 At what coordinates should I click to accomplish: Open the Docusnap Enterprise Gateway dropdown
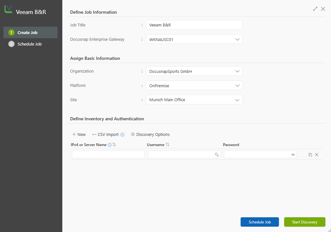point(194,39)
